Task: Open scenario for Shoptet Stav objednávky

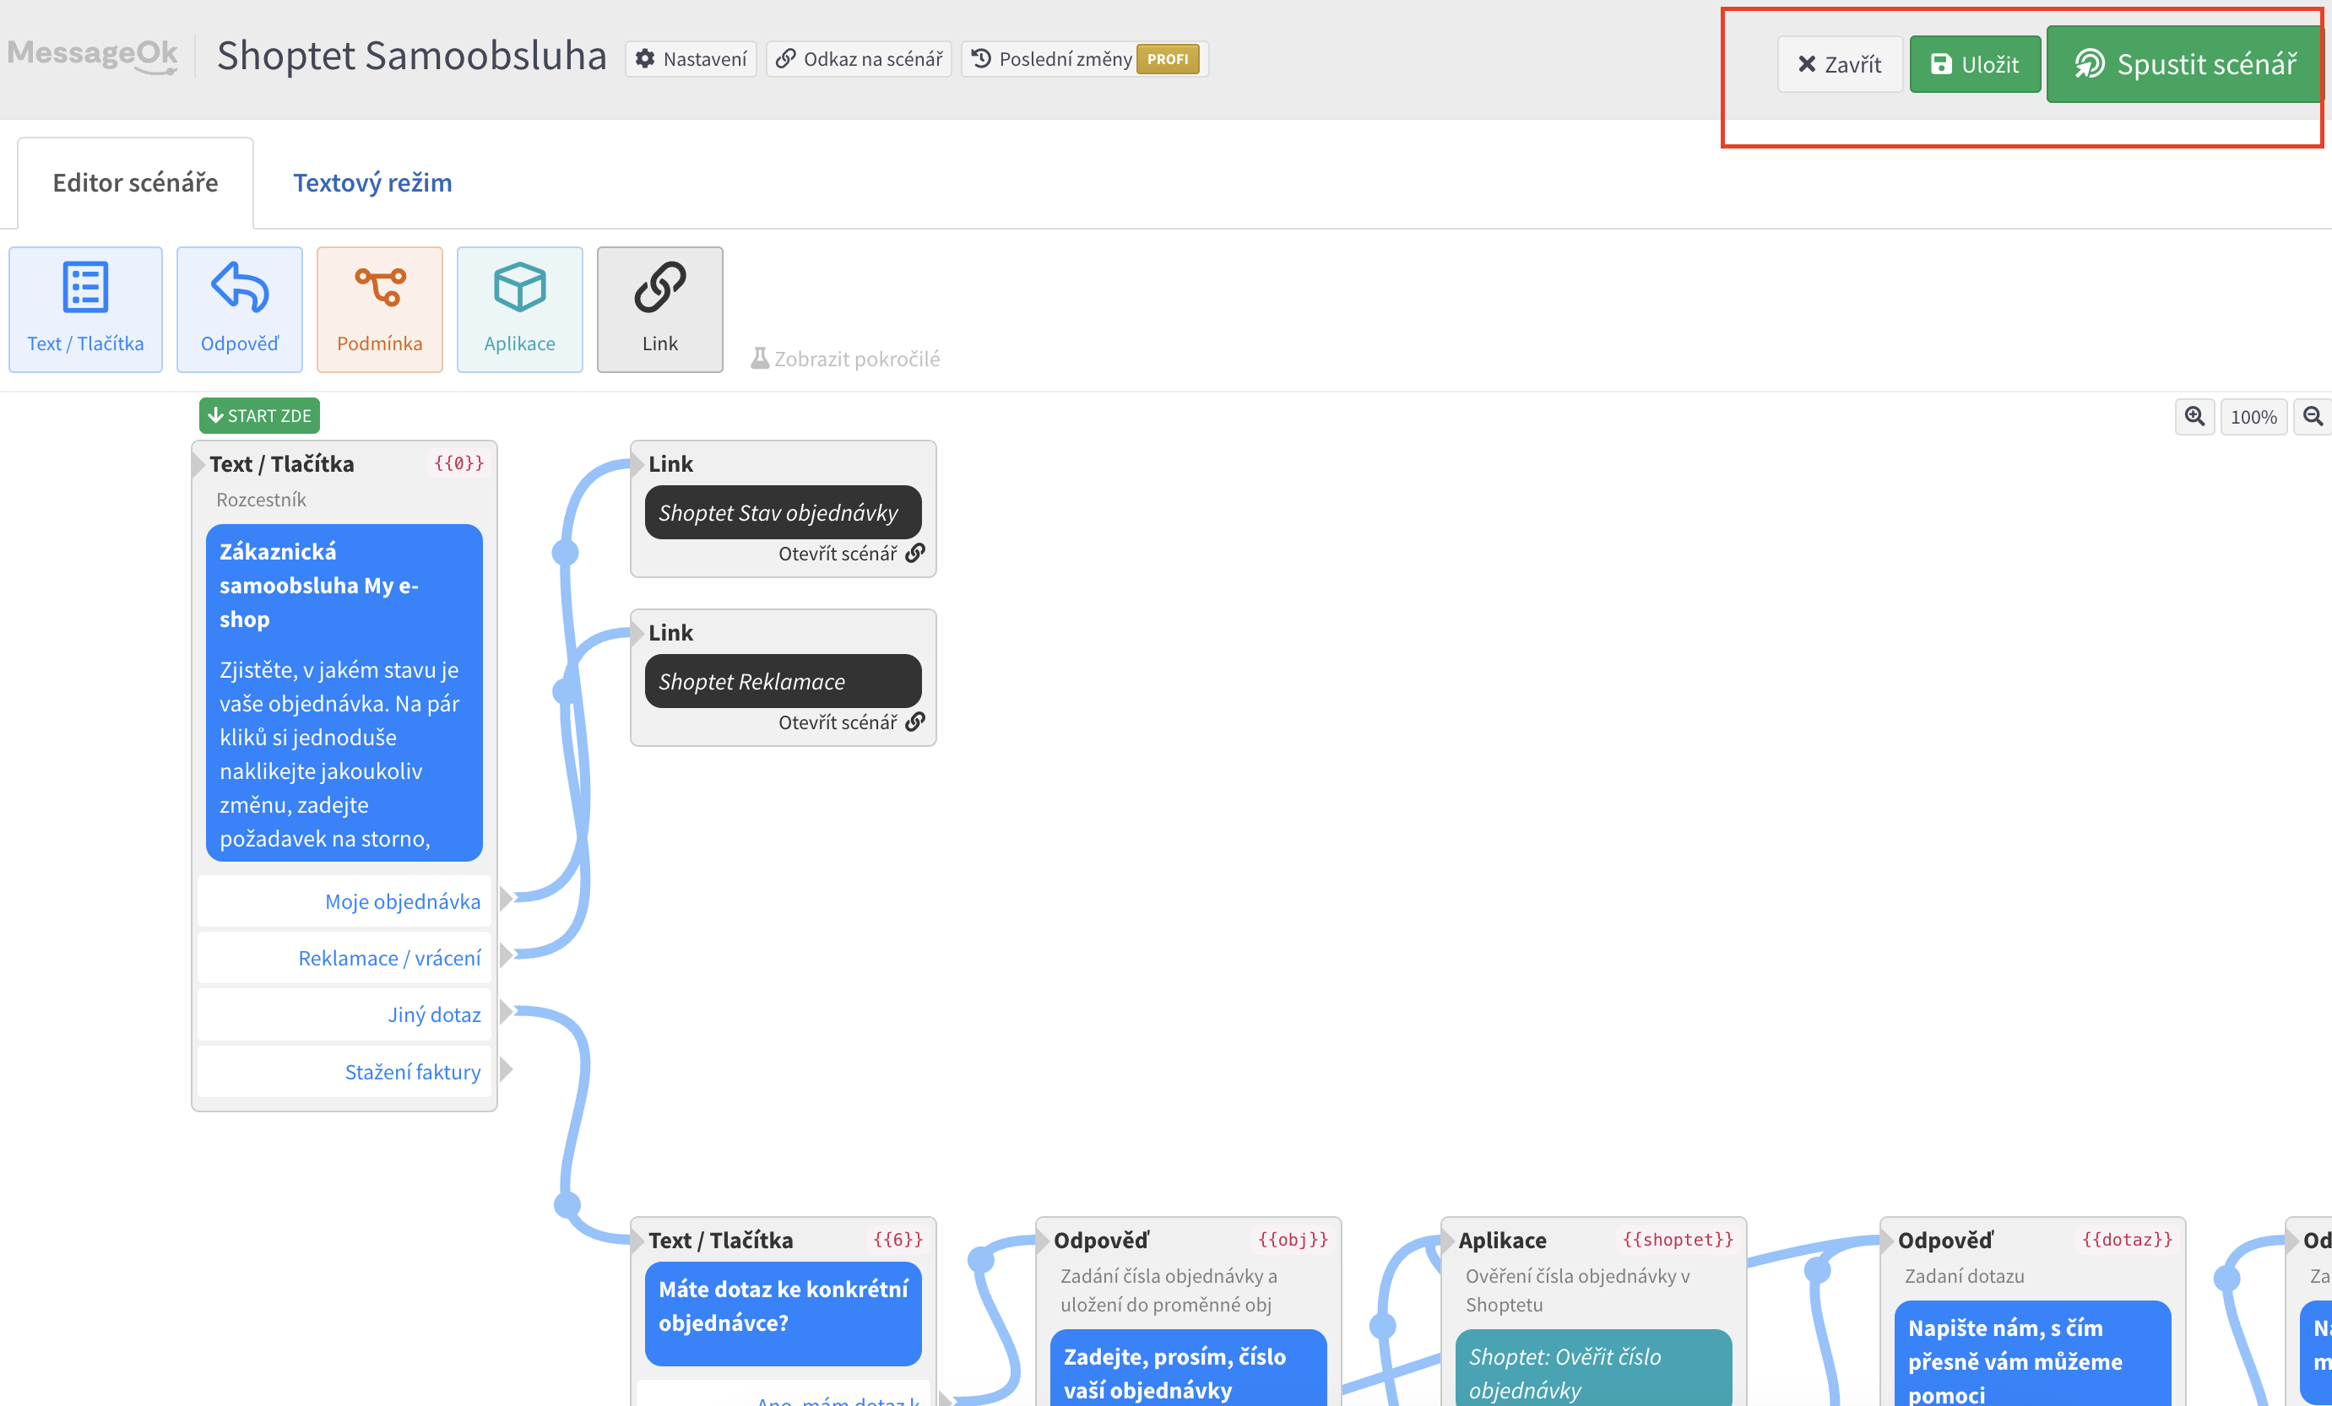Action: (851, 554)
